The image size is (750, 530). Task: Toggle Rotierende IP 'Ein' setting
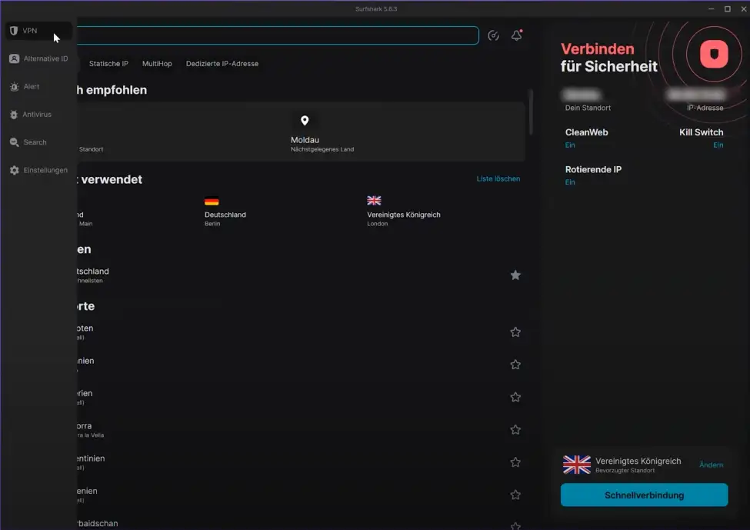570,182
